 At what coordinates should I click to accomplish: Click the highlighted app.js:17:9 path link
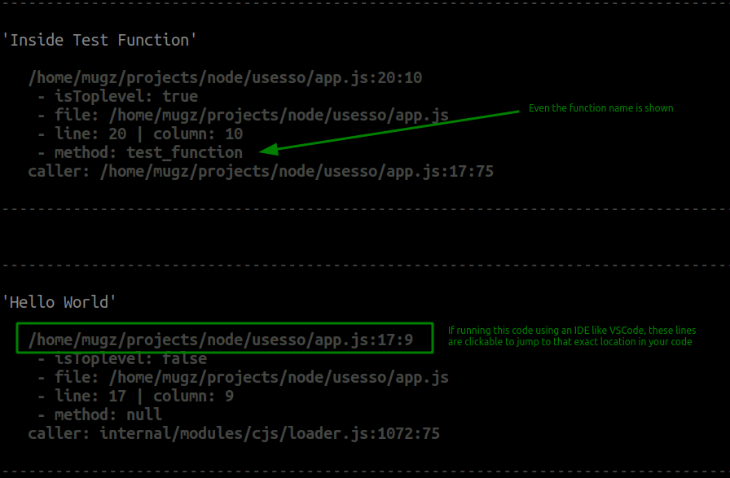pyautogui.click(x=221, y=340)
